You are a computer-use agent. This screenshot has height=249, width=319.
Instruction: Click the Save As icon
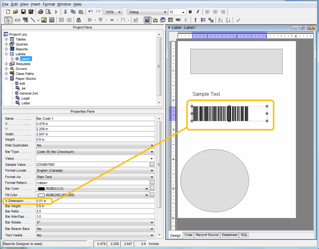click(x=31, y=12)
